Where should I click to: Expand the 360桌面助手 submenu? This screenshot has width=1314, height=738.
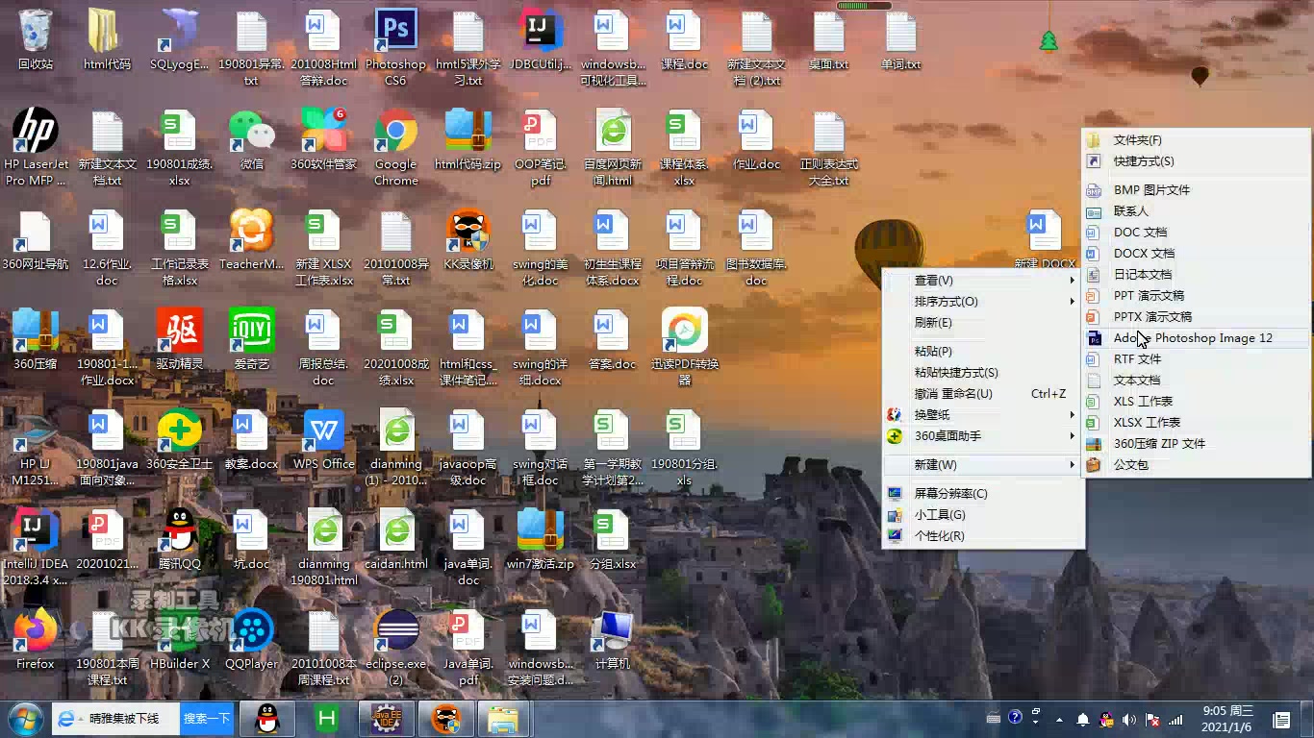click(983, 436)
